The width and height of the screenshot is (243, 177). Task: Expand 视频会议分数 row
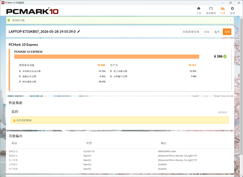[x=20, y=76]
